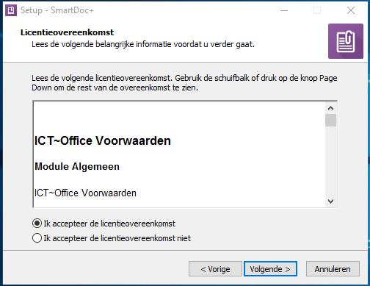The image size is (370, 286).
Task: Click the bold 'ICT~Office Voorwaarden' title
Action: click(103, 140)
